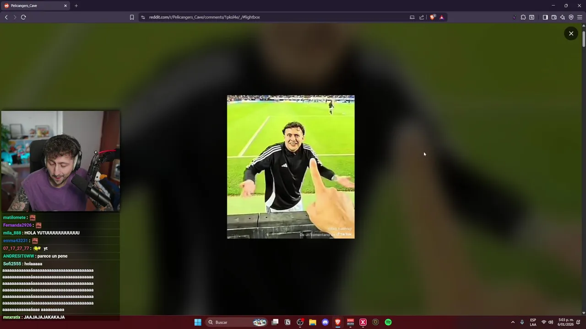
Task: Click username Fernanda2926 in chat
Action: point(17,225)
